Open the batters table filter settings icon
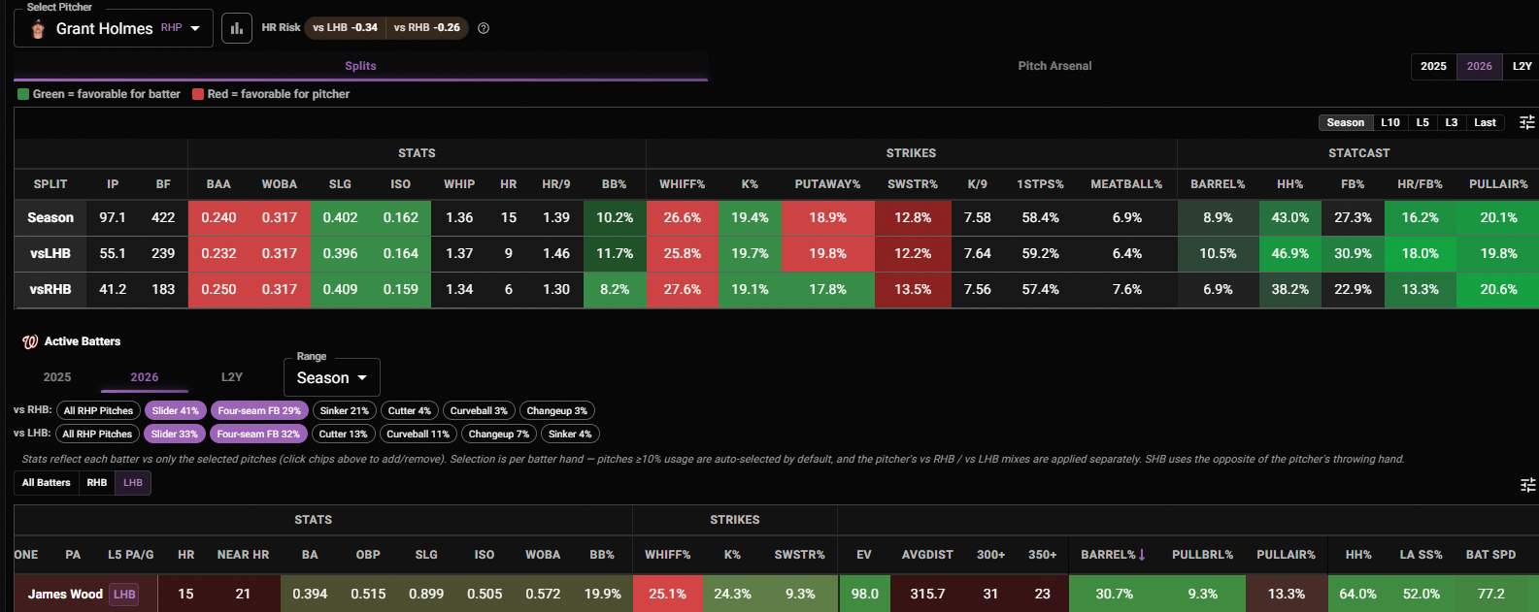 click(x=1527, y=484)
